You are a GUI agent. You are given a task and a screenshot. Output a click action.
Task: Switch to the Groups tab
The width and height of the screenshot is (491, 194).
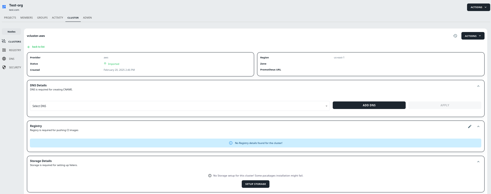point(42,18)
